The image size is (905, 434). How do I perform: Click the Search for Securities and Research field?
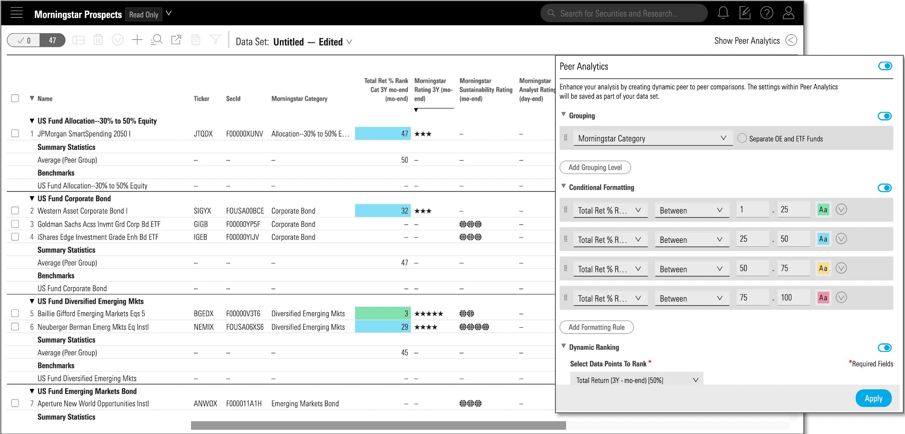tap(624, 13)
